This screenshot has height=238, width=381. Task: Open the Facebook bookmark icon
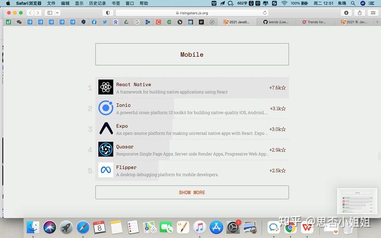click(x=94, y=22)
